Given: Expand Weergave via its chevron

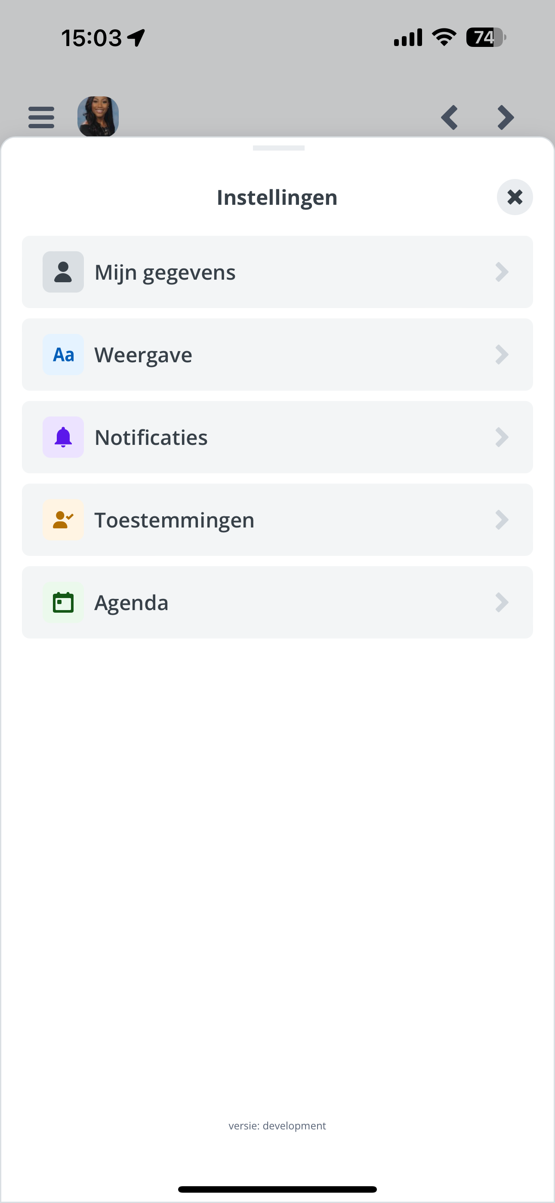Looking at the screenshot, I should [x=502, y=355].
